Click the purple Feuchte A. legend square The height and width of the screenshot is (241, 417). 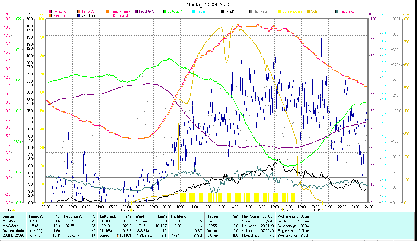(x=136, y=11)
